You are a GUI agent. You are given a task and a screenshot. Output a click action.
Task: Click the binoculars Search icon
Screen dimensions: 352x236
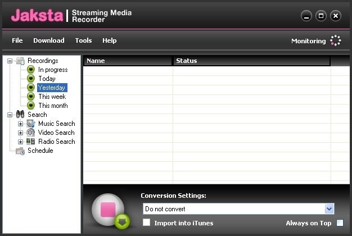(x=20, y=115)
